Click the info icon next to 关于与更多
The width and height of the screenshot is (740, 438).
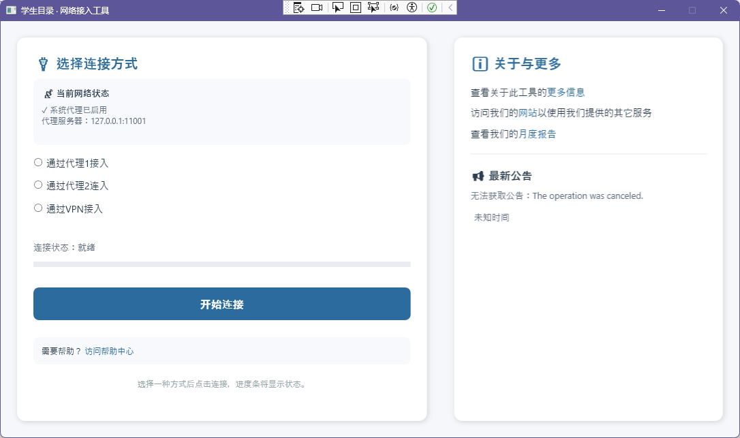point(480,63)
